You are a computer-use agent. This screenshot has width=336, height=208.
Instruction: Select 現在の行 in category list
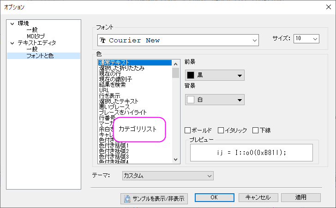(x=135, y=74)
